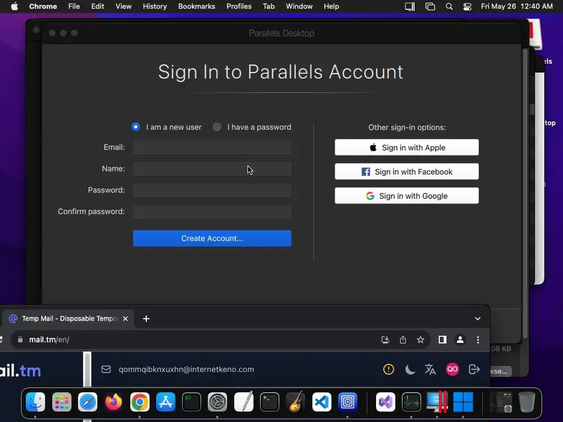Open the History menu
Image resolution: width=563 pixels, height=422 pixels.
154,7
